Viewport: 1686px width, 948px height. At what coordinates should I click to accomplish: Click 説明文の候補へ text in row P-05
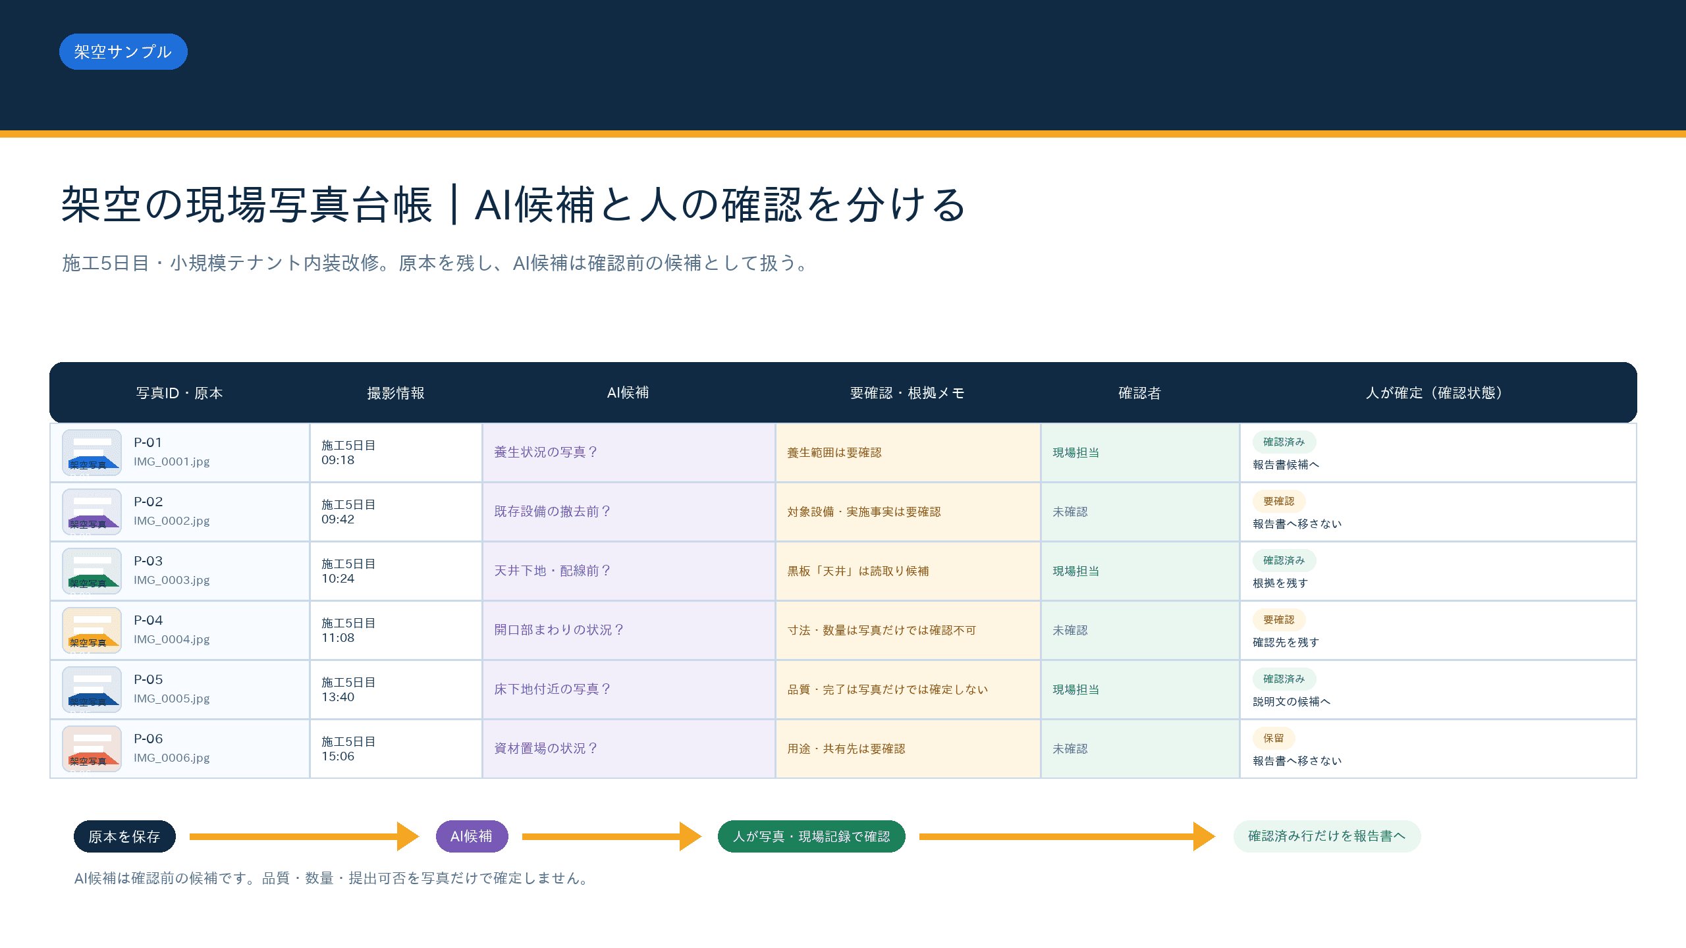pos(1292,702)
